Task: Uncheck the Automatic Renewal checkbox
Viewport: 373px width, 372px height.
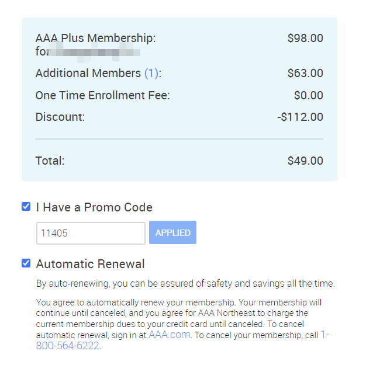Action: (x=26, y=263)
